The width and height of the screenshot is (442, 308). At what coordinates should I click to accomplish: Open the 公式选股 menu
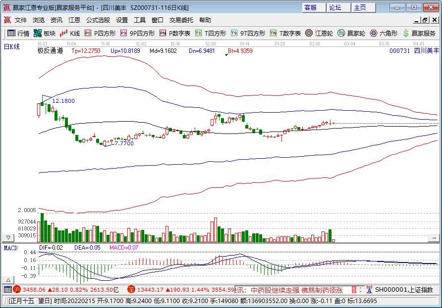[98, 20]
